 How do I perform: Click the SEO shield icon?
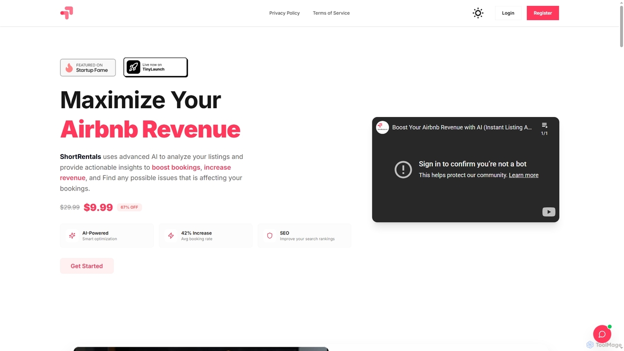[x=270, y=236]
